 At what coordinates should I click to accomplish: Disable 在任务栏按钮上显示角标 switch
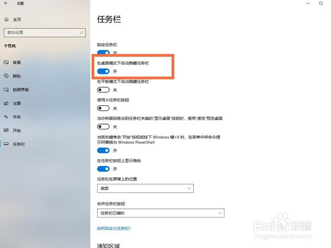pyautogui.click(x=103, y=169)
